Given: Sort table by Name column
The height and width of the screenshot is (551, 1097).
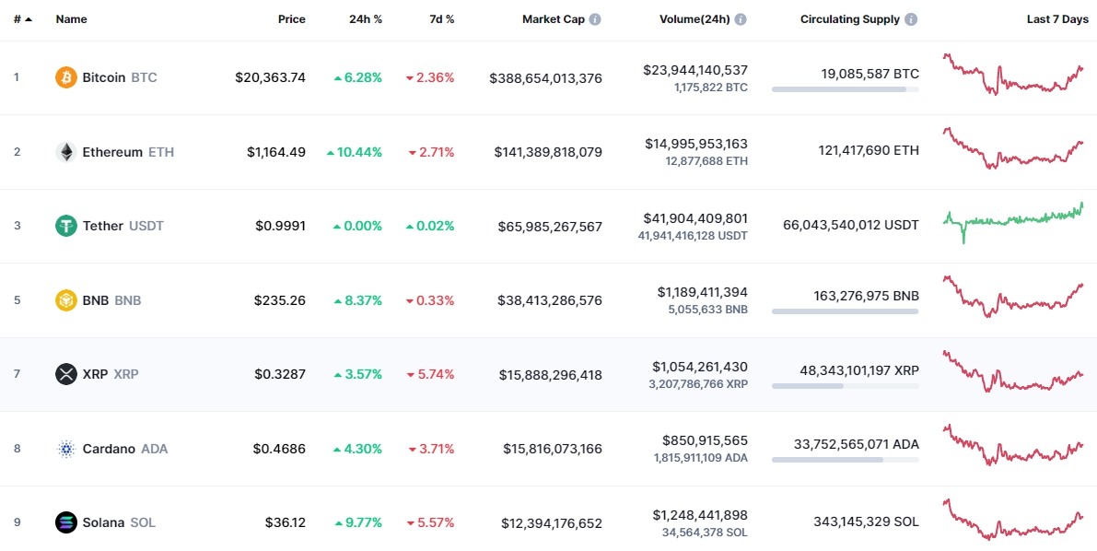Looking at the screenshot, I should [x=71, y=19].
